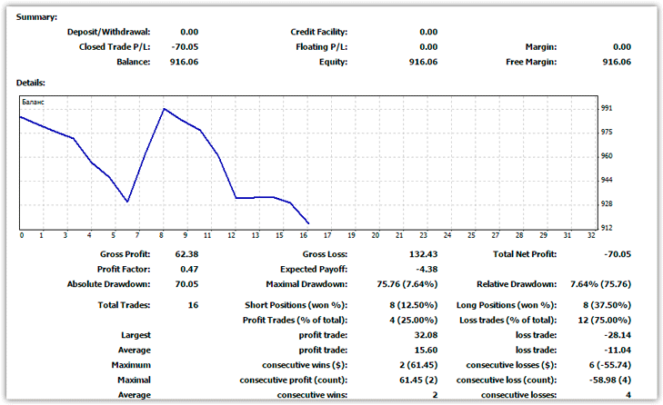The image size is (663, 405).
Task: Click the Summary section heading
Action: click(36, 17)
